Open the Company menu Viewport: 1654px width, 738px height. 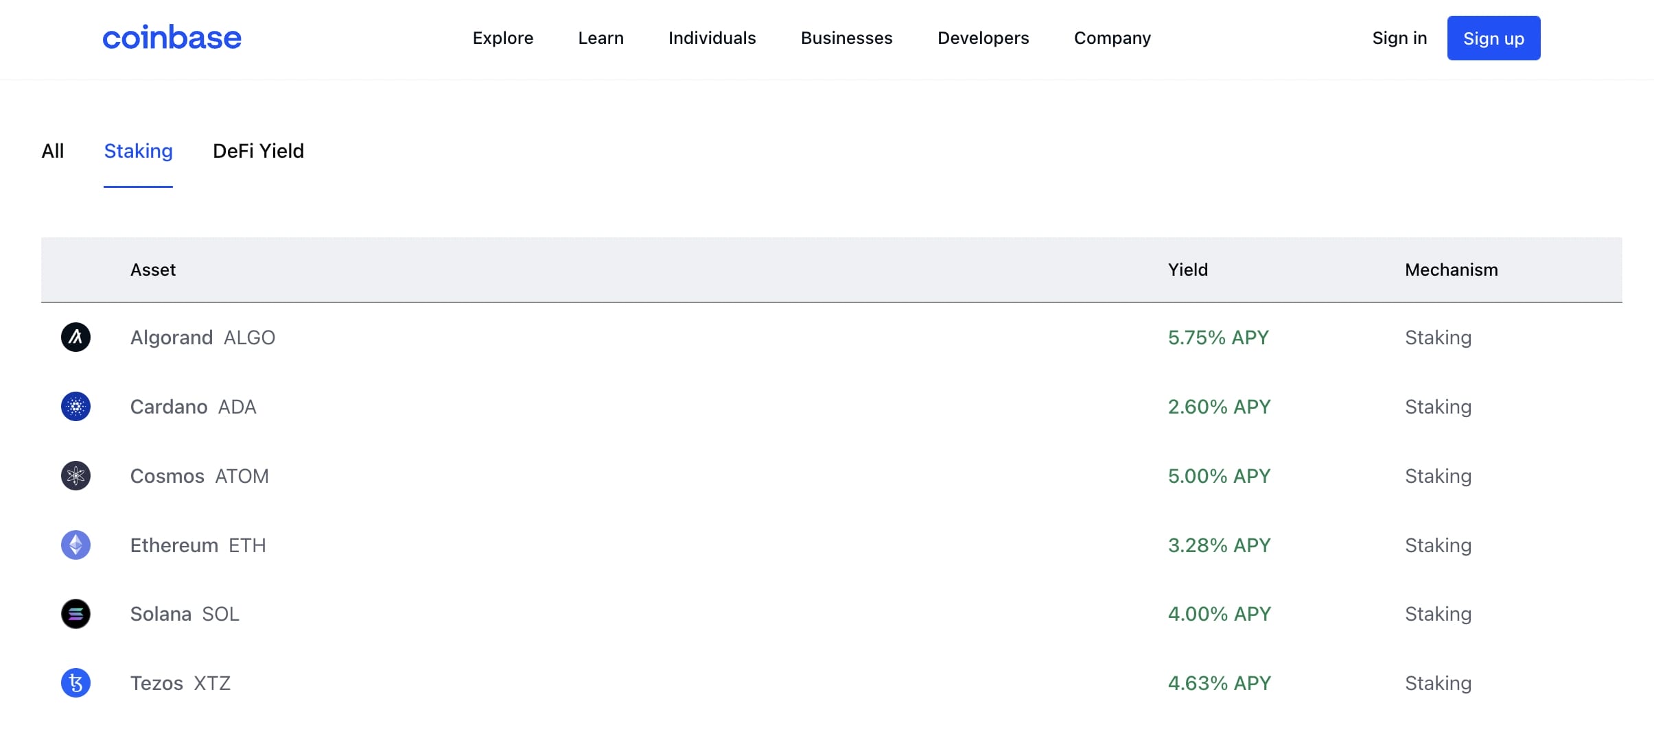coord(1112,38)
